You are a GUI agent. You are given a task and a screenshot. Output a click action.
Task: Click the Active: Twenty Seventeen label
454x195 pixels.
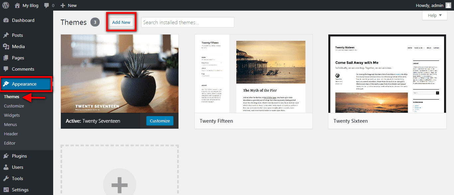coord(93,121)
